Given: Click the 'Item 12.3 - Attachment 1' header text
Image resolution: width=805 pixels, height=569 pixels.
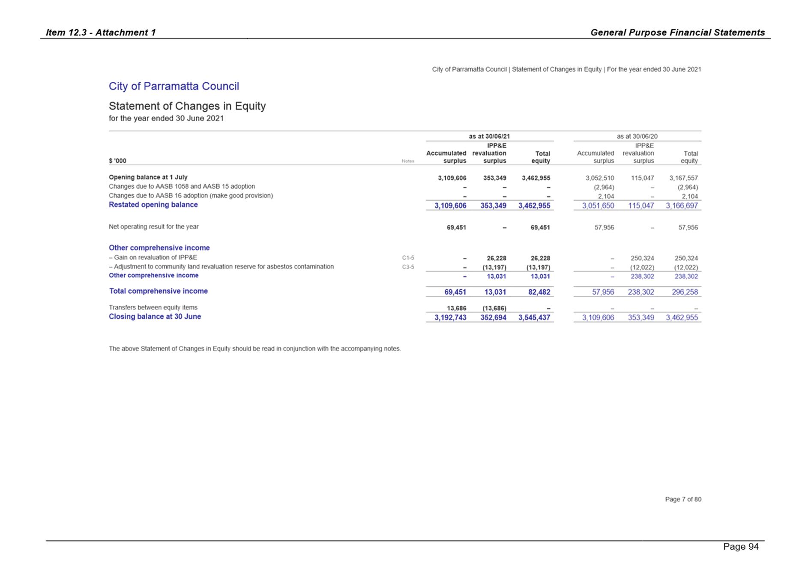Looking at the screenshot, I should point(101,33).
